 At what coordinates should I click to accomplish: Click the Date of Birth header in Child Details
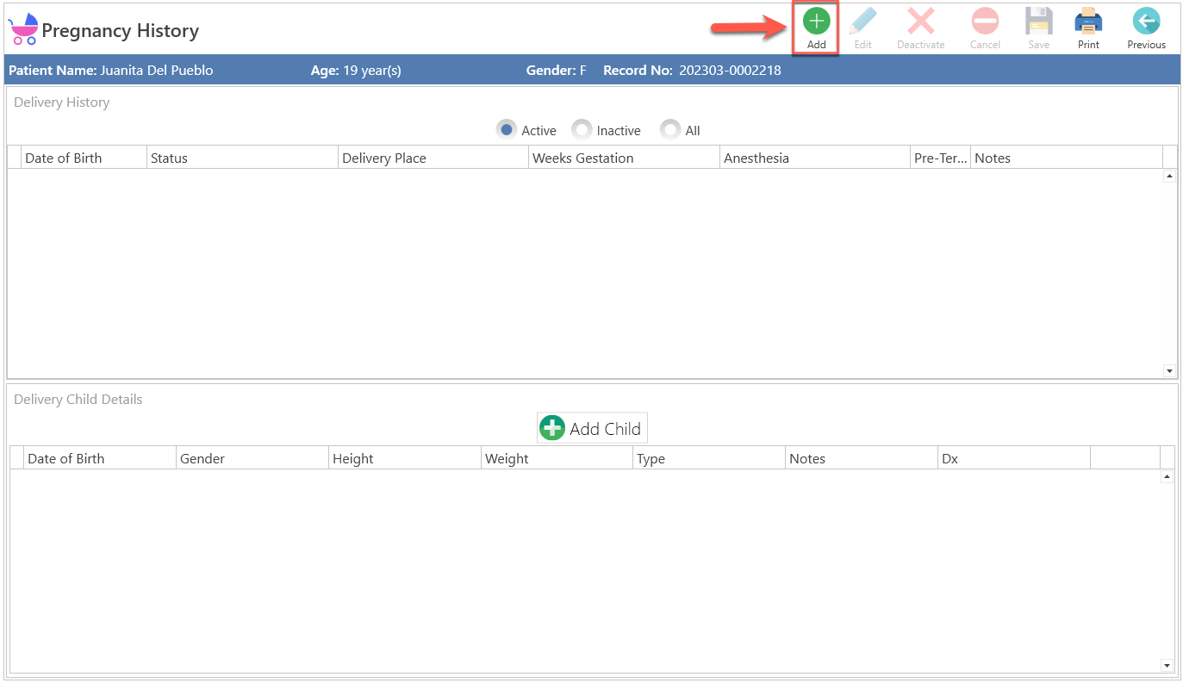click(x=100, y=458)
